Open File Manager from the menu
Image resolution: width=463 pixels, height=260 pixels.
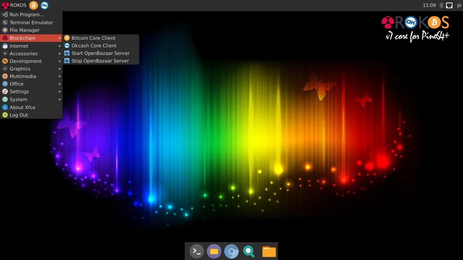(x=31, y=30)
